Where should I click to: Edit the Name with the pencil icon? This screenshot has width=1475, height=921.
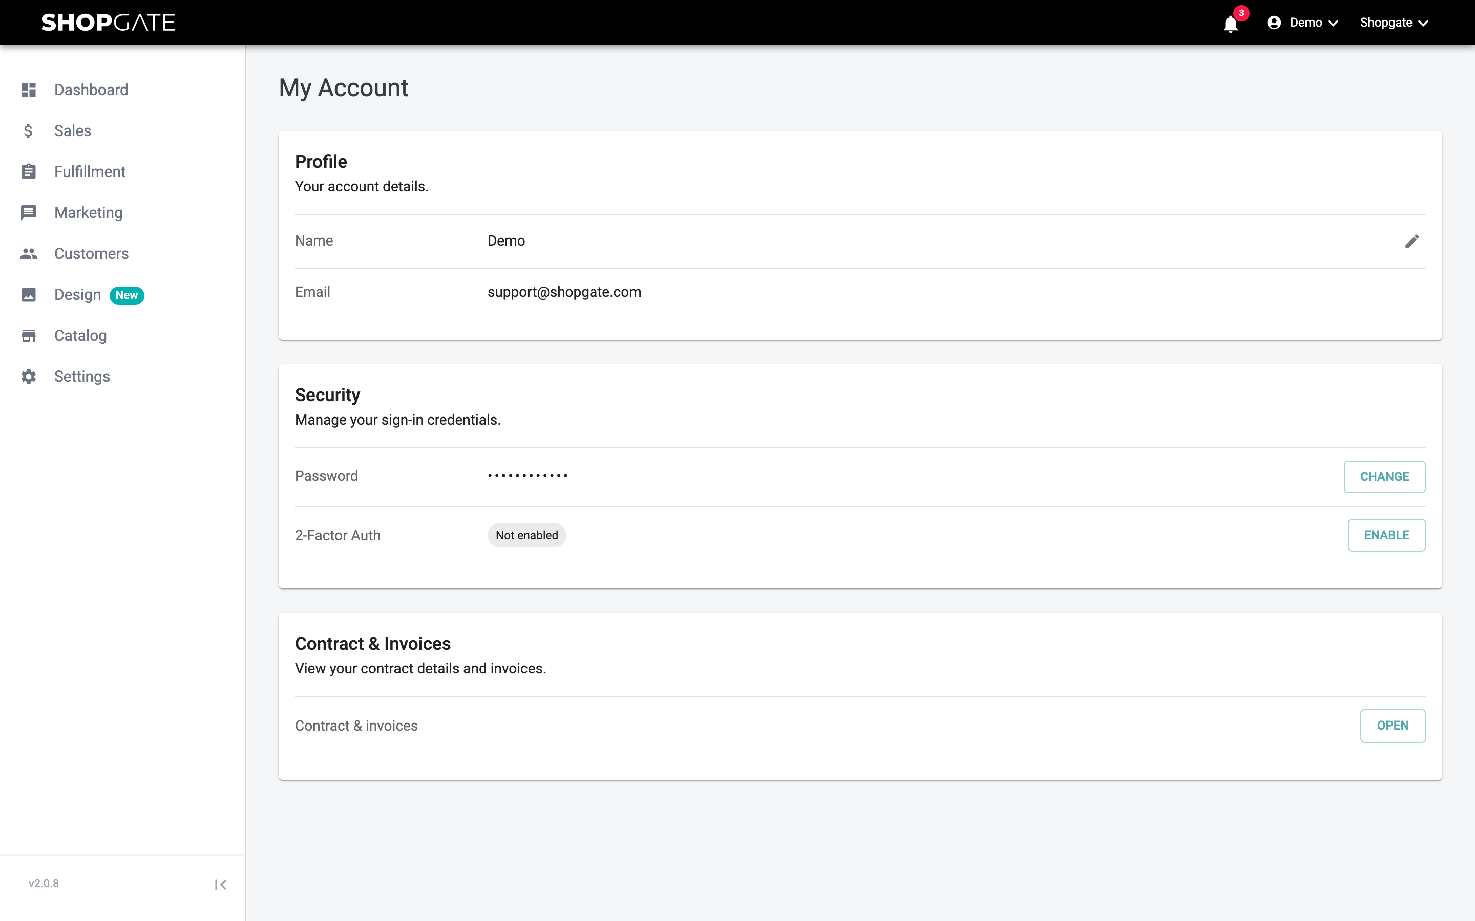point(1412,241)
